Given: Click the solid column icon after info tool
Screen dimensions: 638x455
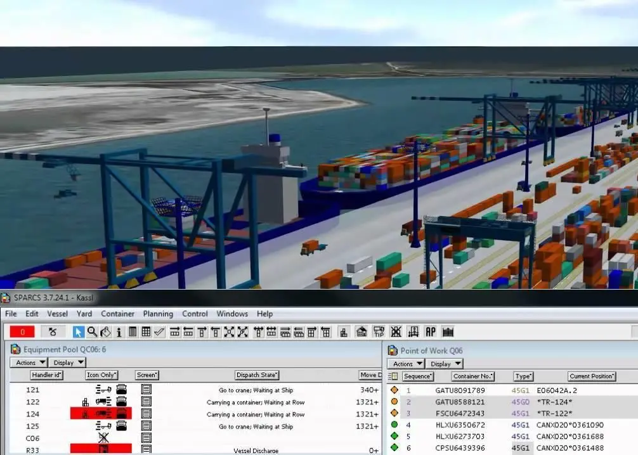Looking at the screenshot, I should point(133,332).
